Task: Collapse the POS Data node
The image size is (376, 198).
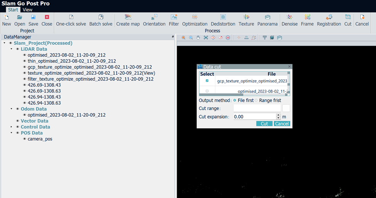Action: (11, 133)
